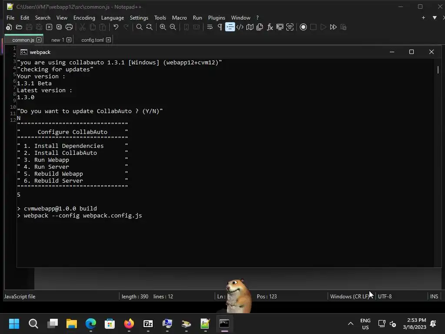This screenshot has width=445, height=334.
Task: Open the Language menu
Action: pos(113,17)
